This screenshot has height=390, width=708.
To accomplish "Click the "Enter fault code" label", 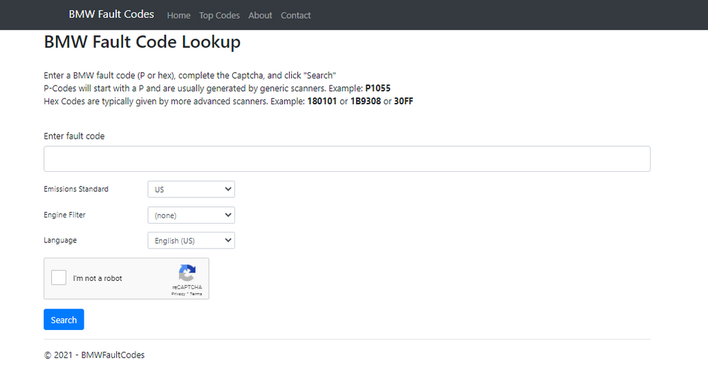I will [x=74, y=137].
